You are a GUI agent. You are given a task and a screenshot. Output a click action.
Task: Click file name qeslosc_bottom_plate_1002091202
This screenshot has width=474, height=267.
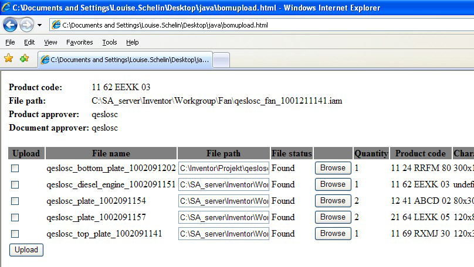111,168
